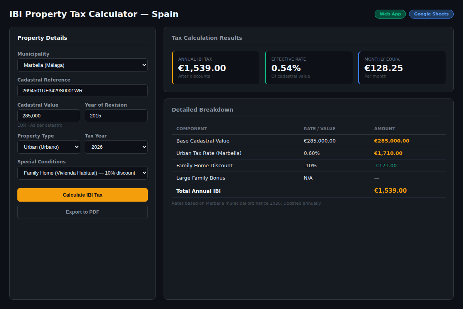Viewport: 463px width, 309px height.
Task: Click the Property Details heading
Action: (42, 38)
